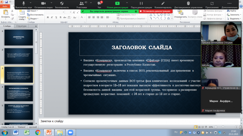
Task: Paste clipboard contents with Вставить
Action: click(x=5, y=14)
